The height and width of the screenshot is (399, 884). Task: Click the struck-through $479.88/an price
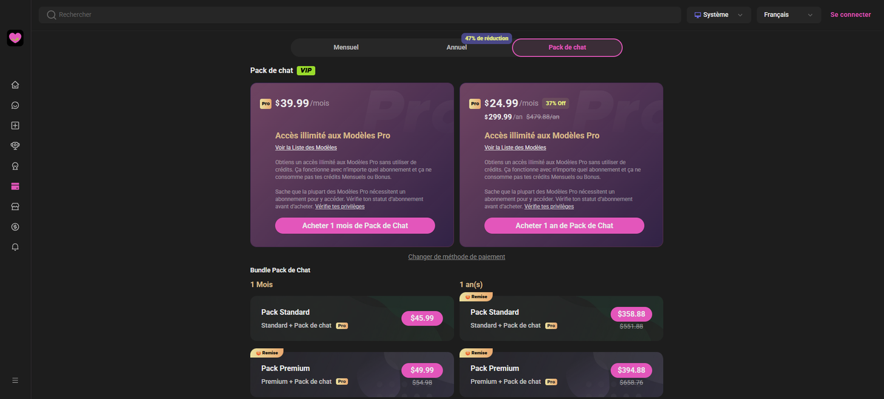[543, 117]
